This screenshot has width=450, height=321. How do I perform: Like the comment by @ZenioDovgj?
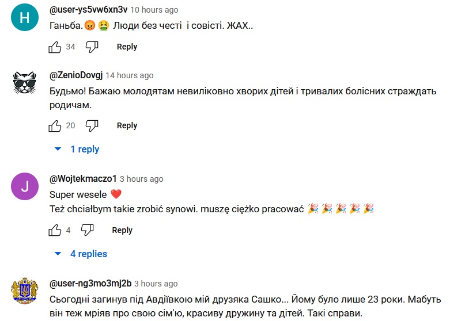(x=55, y=126)
